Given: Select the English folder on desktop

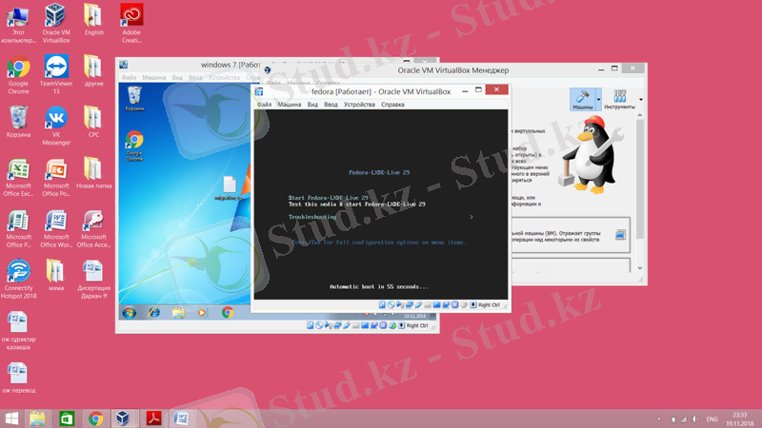Looking at the screenshot, I should tap(93, 20).
